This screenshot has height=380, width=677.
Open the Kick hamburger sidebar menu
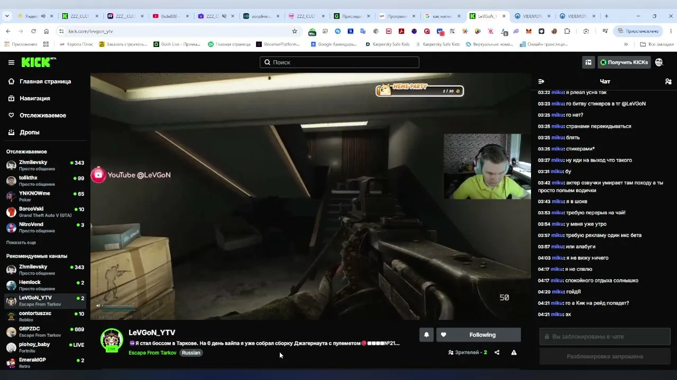(x=11, y=62)
